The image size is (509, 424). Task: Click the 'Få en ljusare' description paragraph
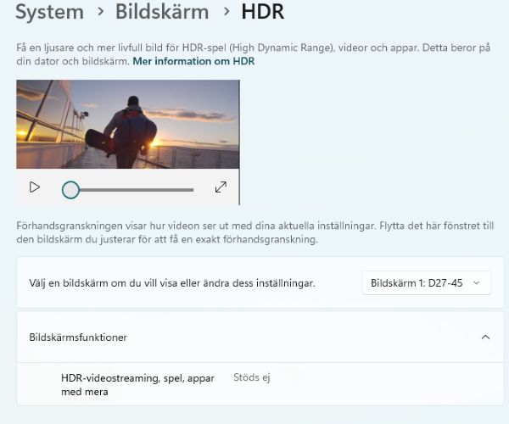(253, 54)
